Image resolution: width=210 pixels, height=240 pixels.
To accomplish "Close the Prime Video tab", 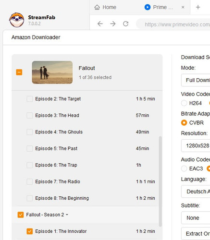I will [x=183, y=7].
